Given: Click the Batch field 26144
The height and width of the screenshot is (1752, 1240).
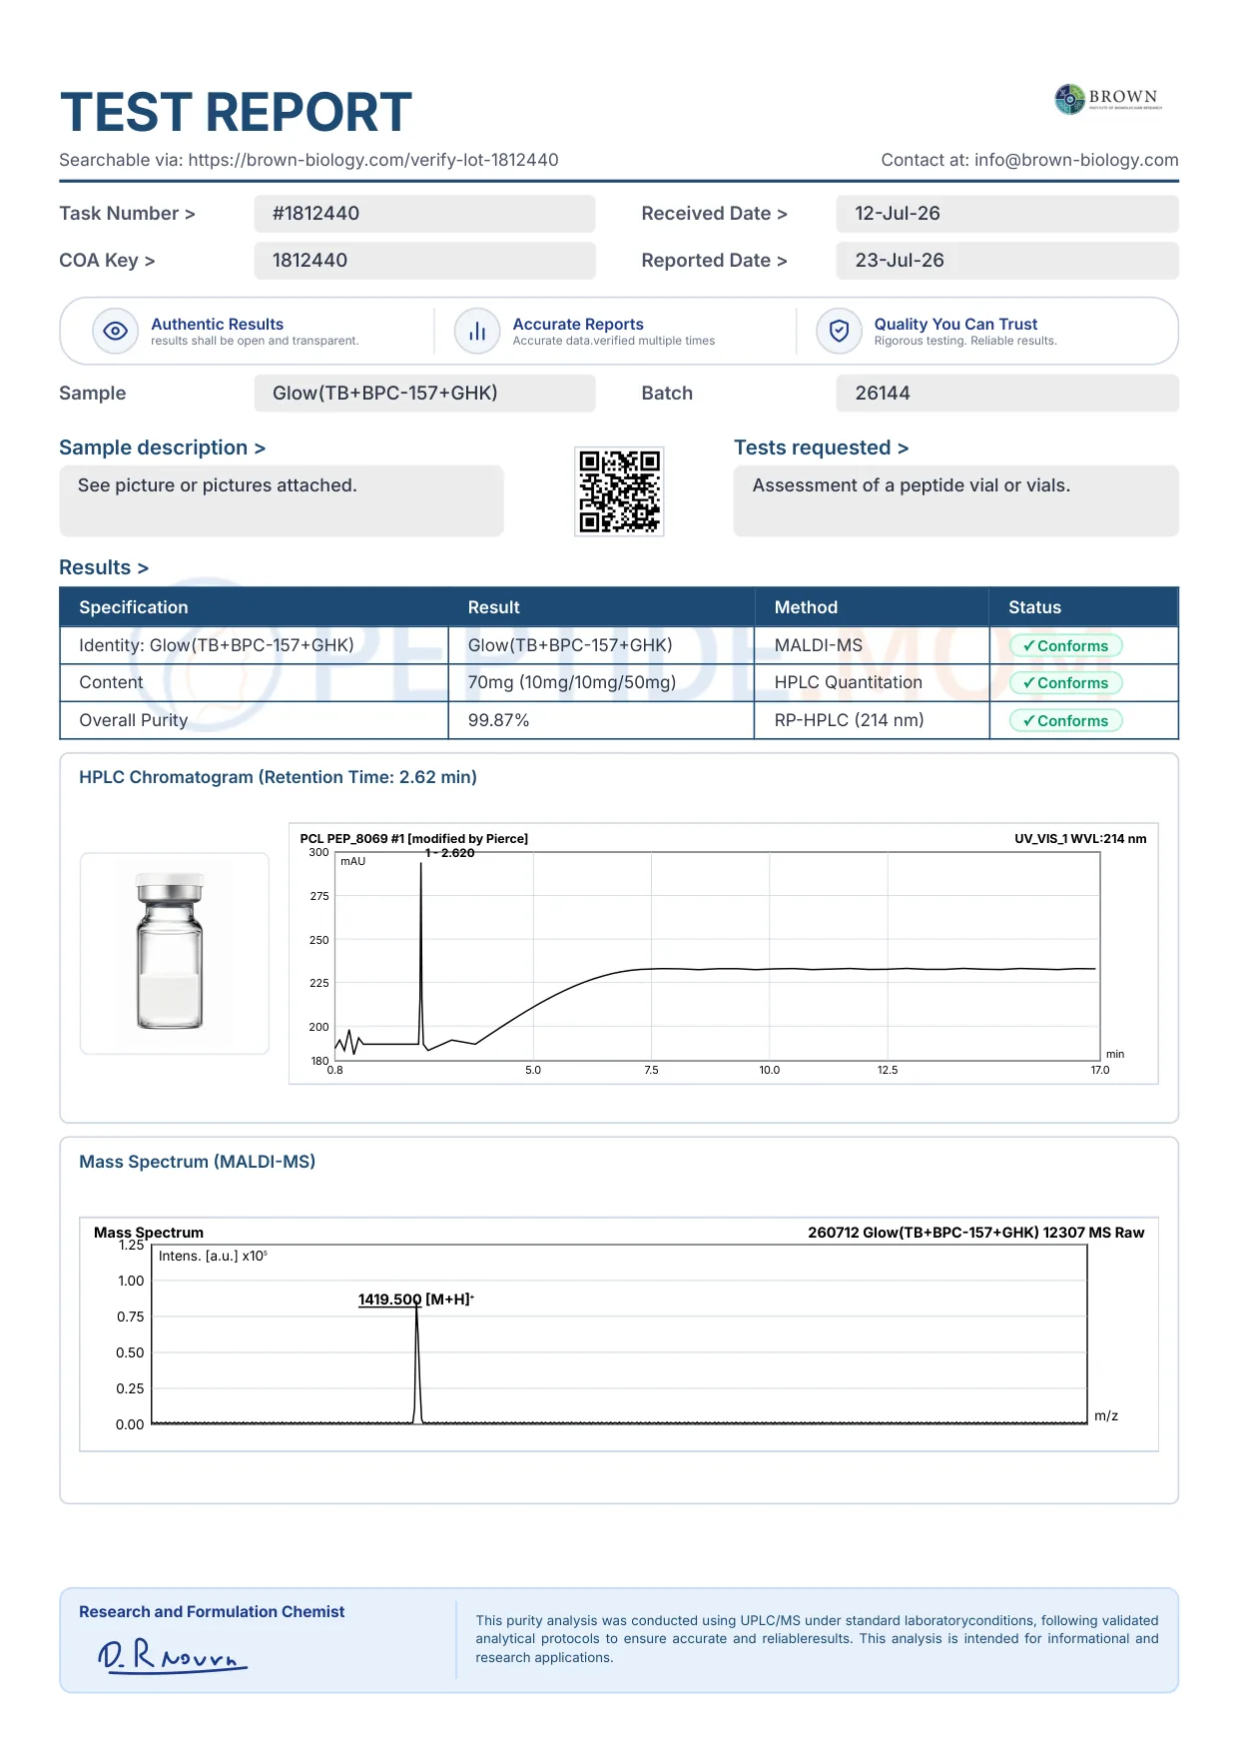Looking at the screenshot, I should tap(1007, 394).
